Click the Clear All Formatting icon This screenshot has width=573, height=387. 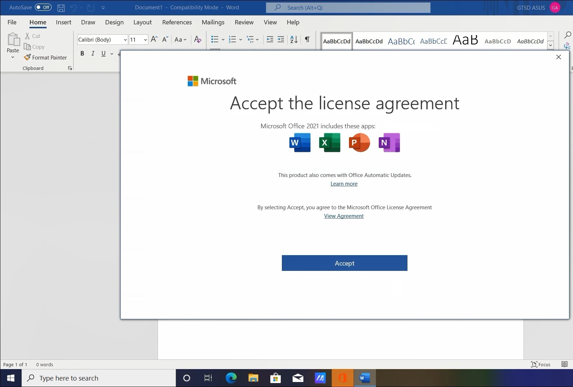click(x=197, y=39)
